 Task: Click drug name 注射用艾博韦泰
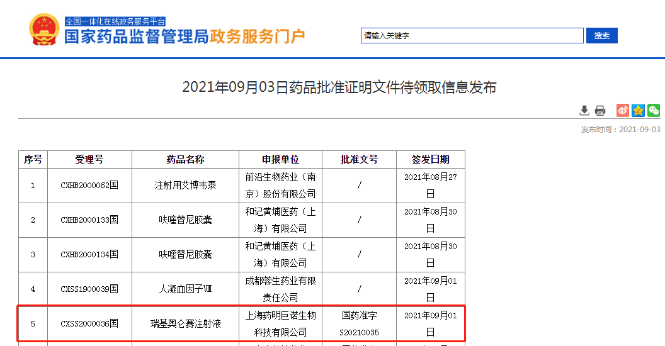pos(185,186)
